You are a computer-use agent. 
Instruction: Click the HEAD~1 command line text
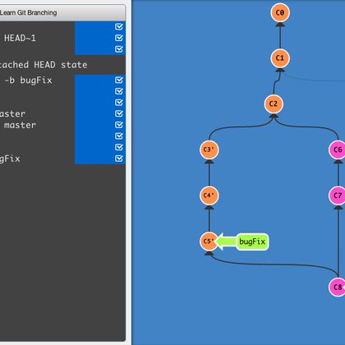click(20, 38)
